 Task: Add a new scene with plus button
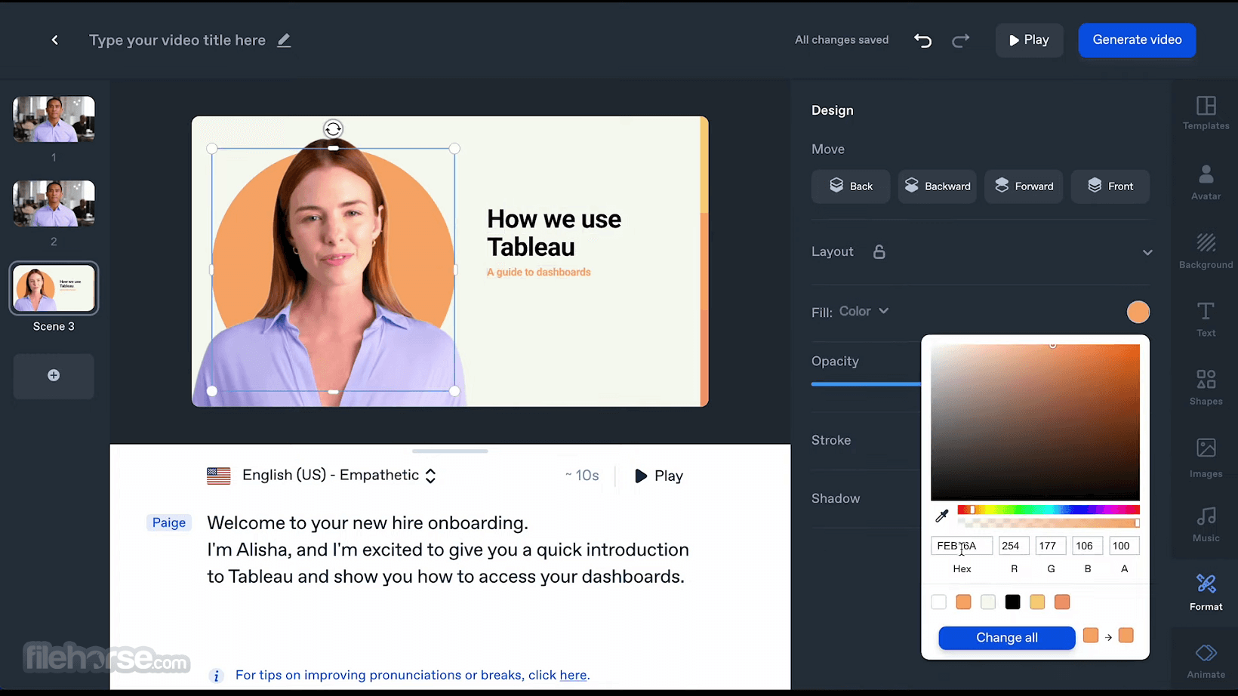(x=54, y=376)
